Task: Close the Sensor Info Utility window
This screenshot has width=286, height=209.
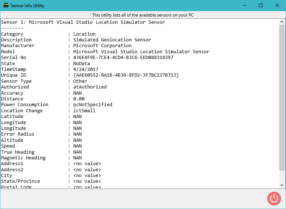Action: coord(277,5)
